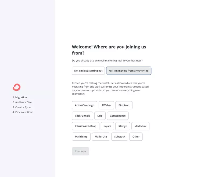This screenshot has width=215, height=177.
Task: Select Substack as previous tool
Action: (x=120, y=137)
